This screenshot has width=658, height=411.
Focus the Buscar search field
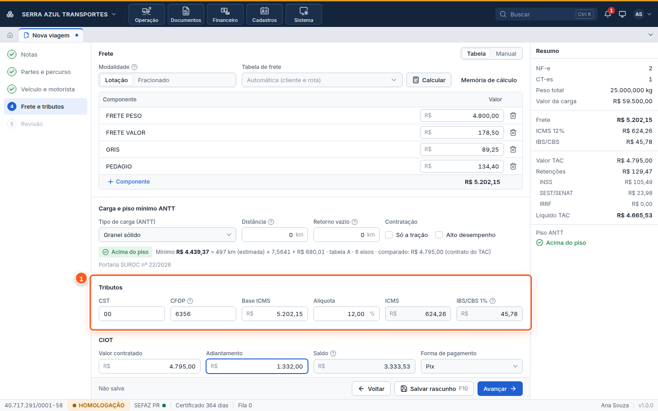(547, 14)
